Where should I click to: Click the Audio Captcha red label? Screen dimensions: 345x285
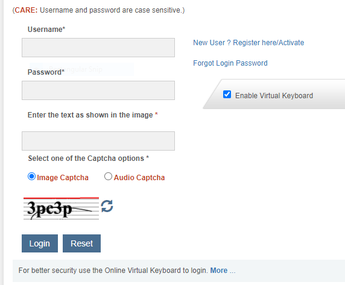139,178
